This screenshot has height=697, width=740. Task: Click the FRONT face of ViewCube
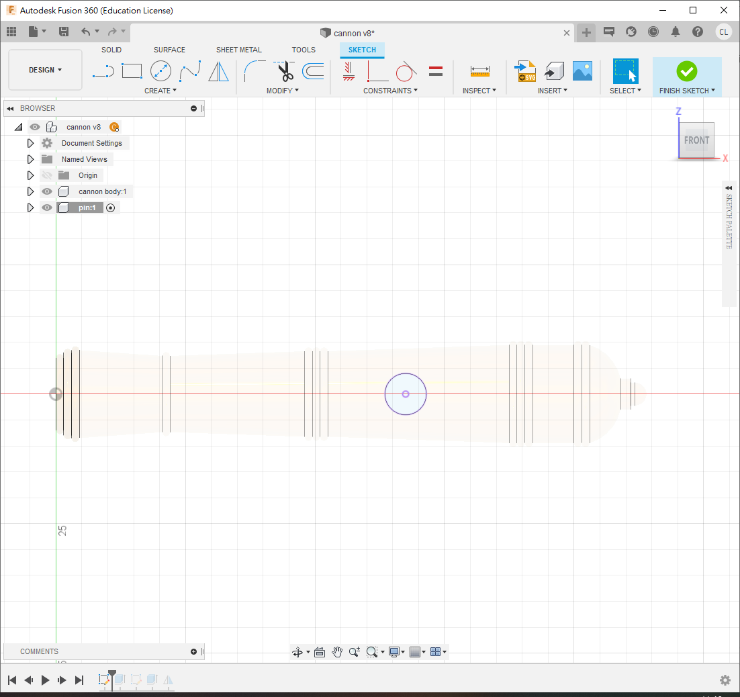click(696, 140)
